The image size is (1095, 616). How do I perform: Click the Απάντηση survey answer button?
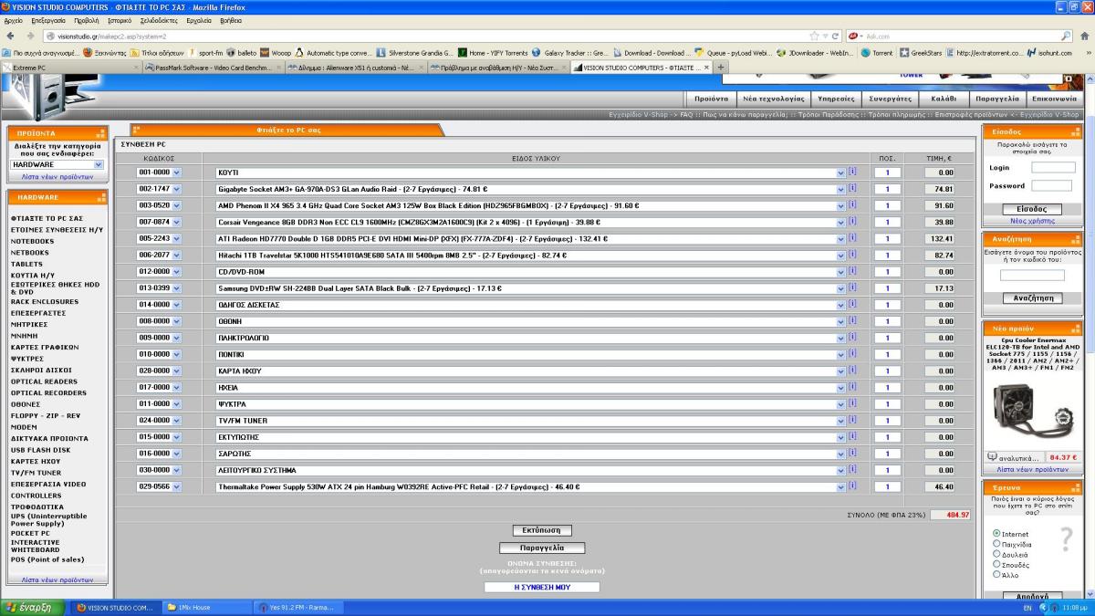[1031, 596]
